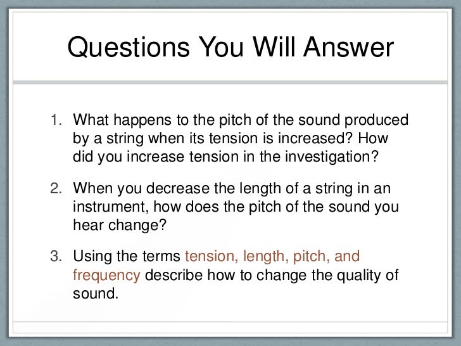Click the final word 'sound.' in question 3
The width and height of the screenshot is (461, 346).
[96, 293]
